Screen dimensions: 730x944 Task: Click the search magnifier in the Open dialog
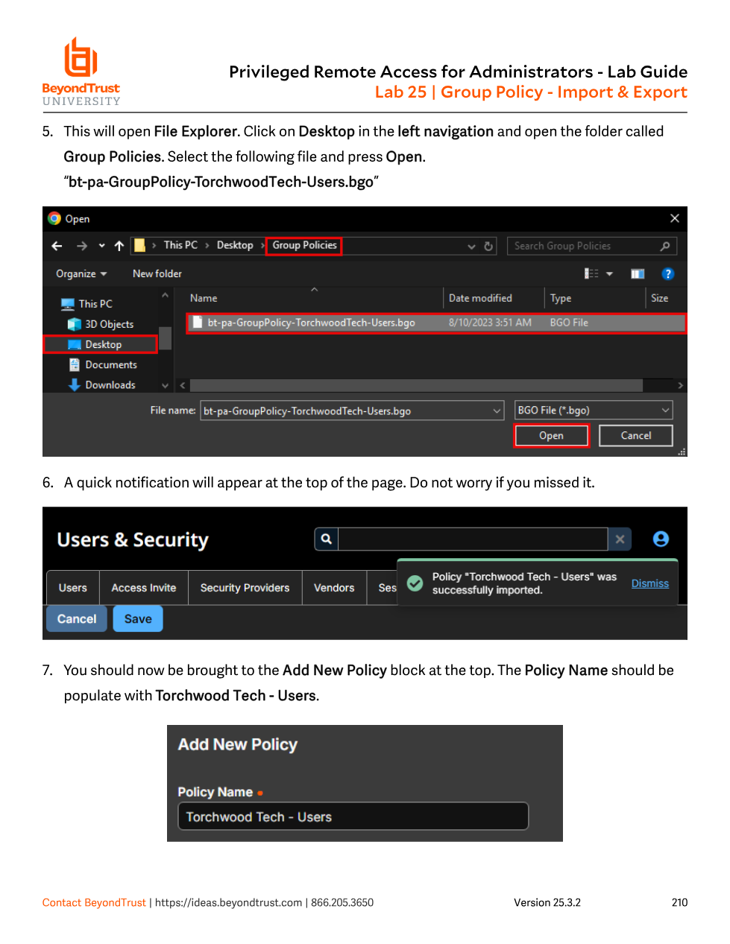coord(665,246)
